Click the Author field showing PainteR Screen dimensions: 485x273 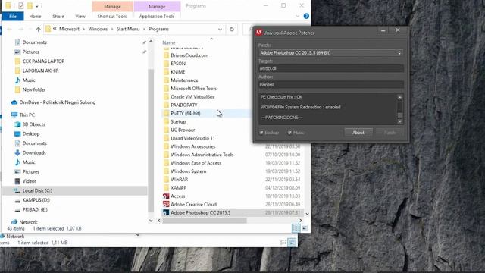[331, 84]
